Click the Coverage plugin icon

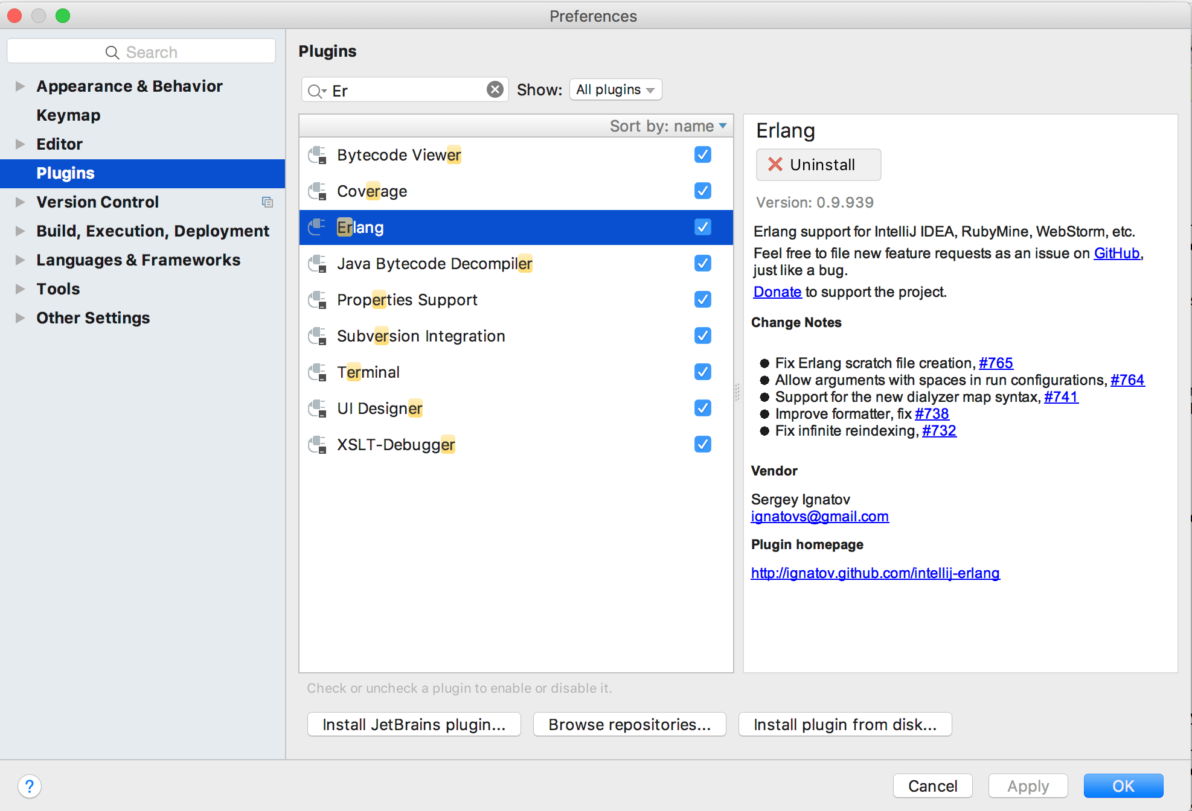pos(317,192)
